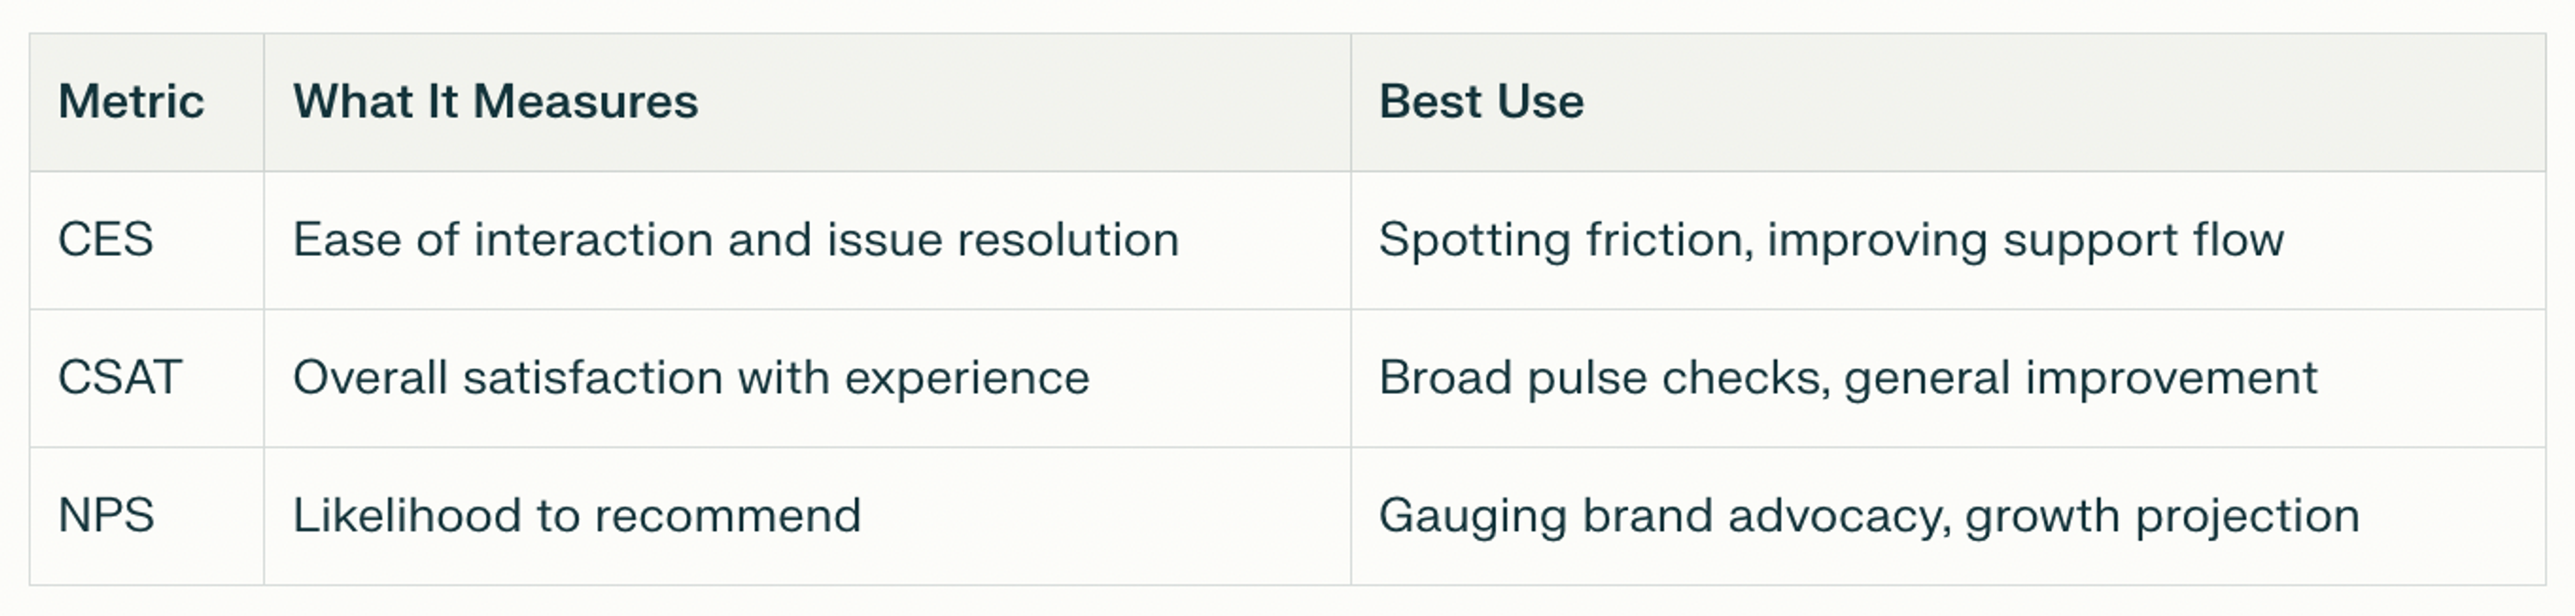Select 'Spotting friction, improving support flow' cell

coord(1948,240)
